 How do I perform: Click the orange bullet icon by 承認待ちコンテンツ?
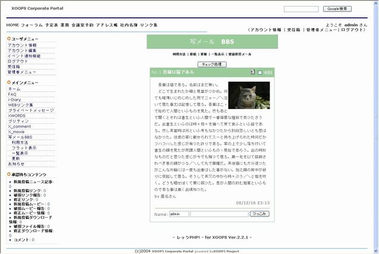[x=10, y=174]
